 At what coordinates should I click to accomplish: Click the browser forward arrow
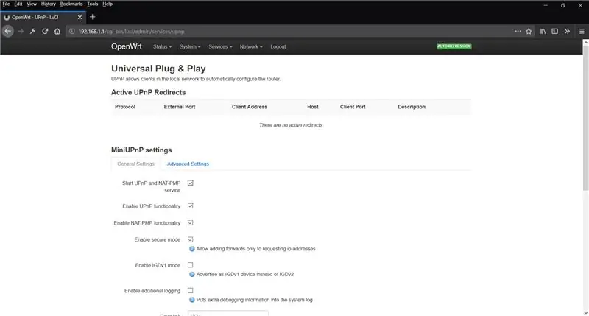tap(21, 31)
